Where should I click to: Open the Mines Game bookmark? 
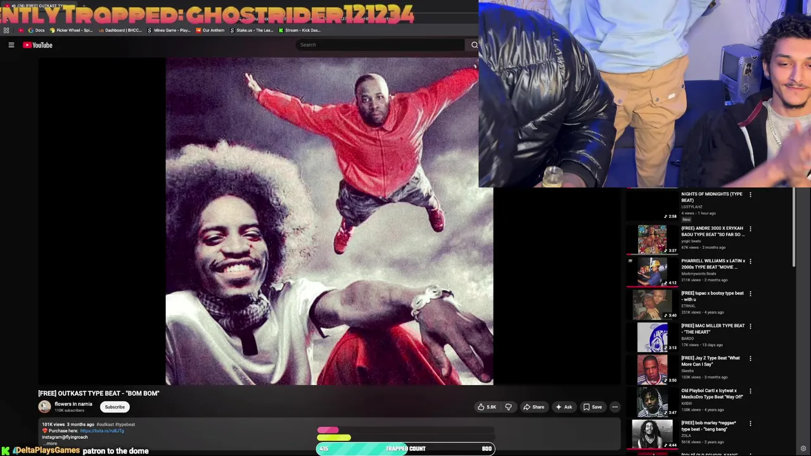click(169, 30)
